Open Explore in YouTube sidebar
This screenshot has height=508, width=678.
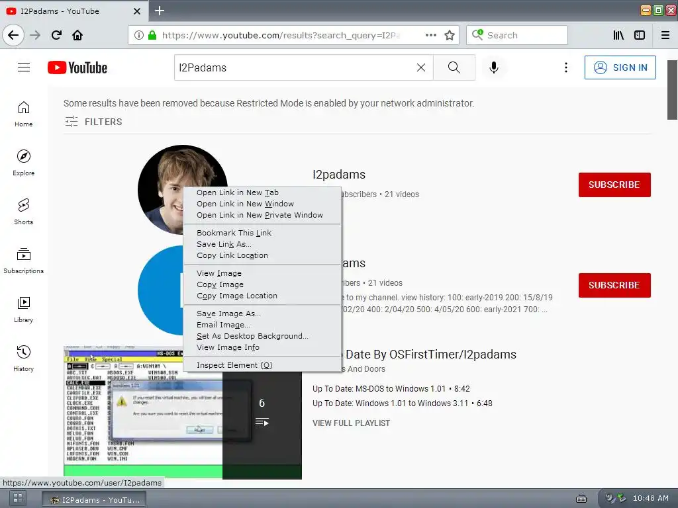24,163
